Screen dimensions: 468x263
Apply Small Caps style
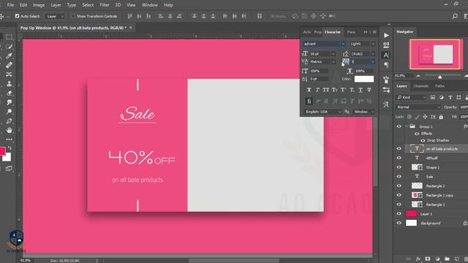335,90
